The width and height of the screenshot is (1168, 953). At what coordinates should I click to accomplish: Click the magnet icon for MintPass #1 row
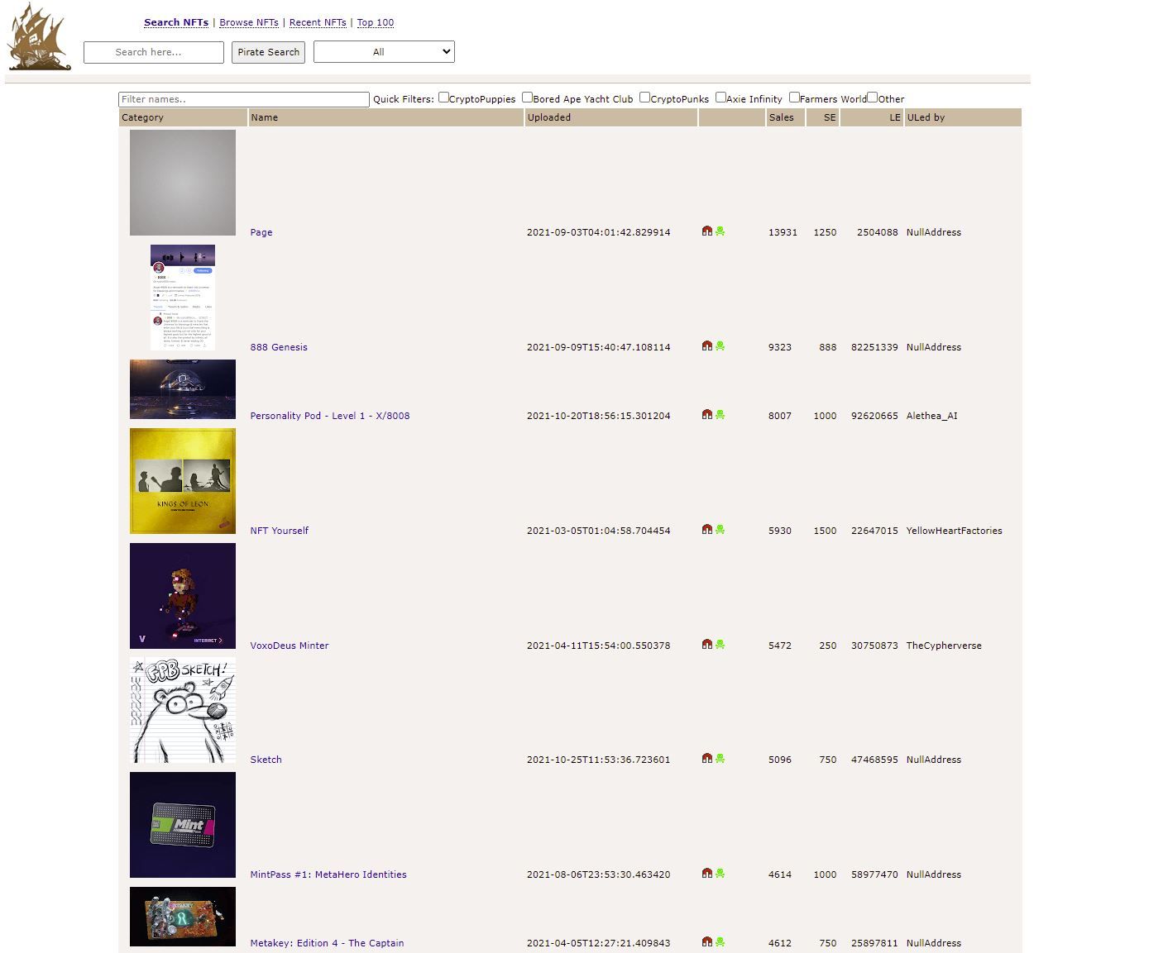(x=707, y=873)
